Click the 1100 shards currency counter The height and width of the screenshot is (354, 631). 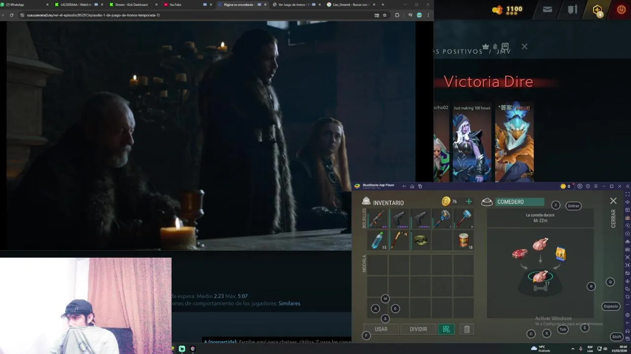(x=507, y=9)
